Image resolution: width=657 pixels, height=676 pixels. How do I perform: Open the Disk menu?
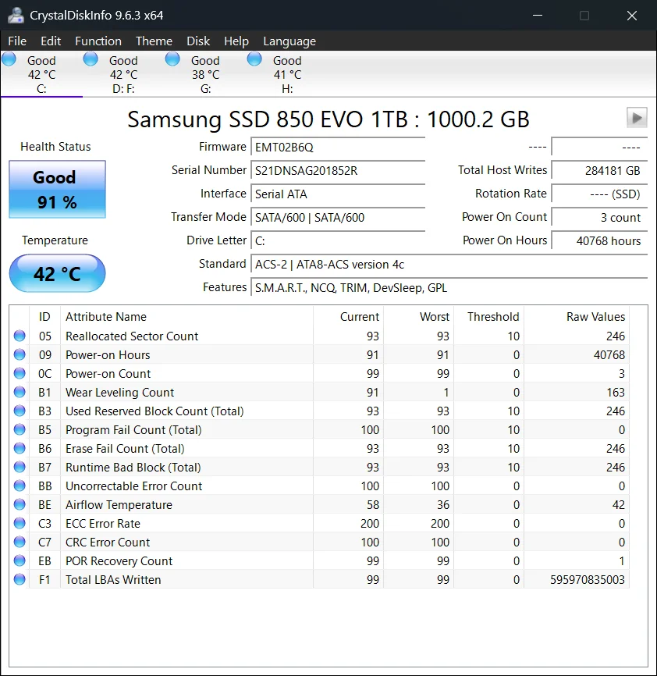point(198,41)
